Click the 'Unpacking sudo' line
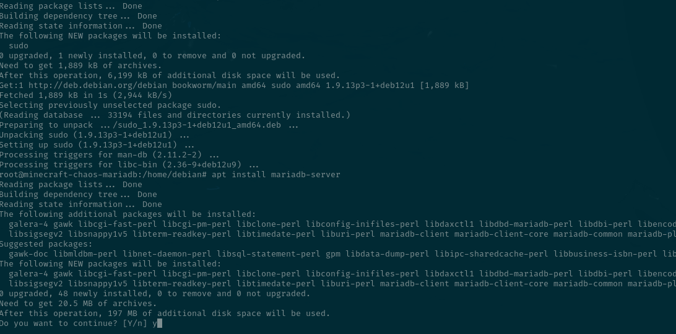This screenshot has height=334, width=676. [x=95, y=135]
